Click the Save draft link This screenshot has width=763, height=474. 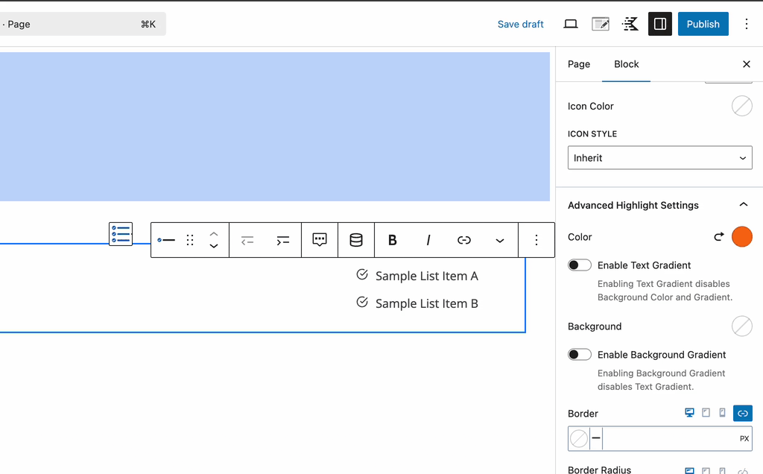click(x=520, y=24)
